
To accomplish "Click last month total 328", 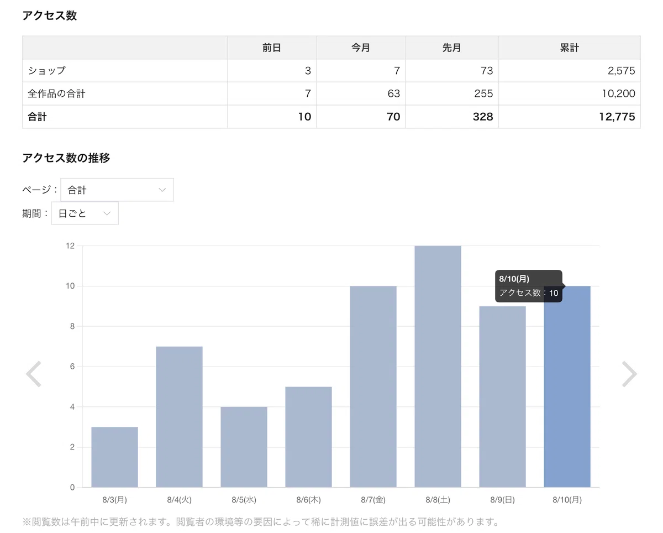I will [483, 117].
